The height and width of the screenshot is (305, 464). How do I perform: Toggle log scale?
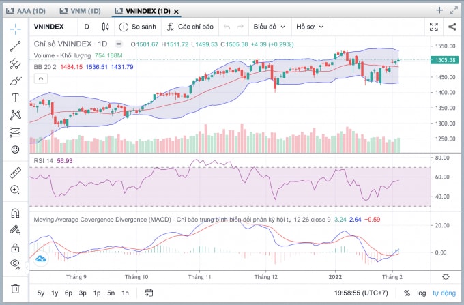click(422, 293)
